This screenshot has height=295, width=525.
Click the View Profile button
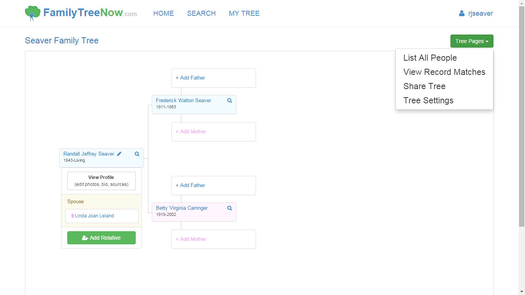pos(101,181)
